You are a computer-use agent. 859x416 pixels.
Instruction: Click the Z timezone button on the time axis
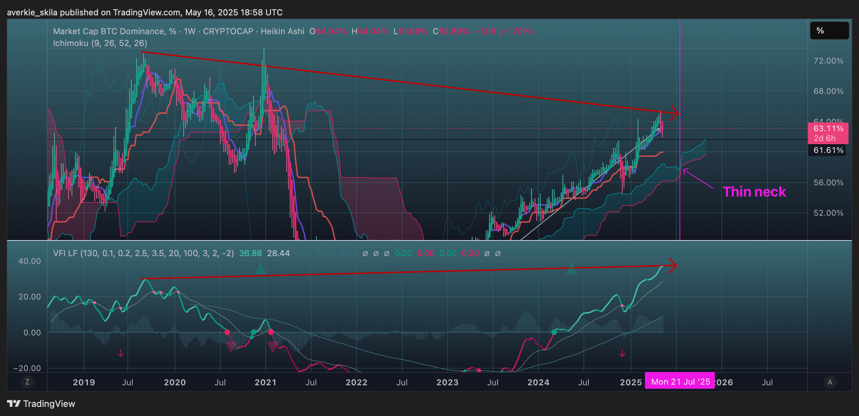(x=28, y=382)
